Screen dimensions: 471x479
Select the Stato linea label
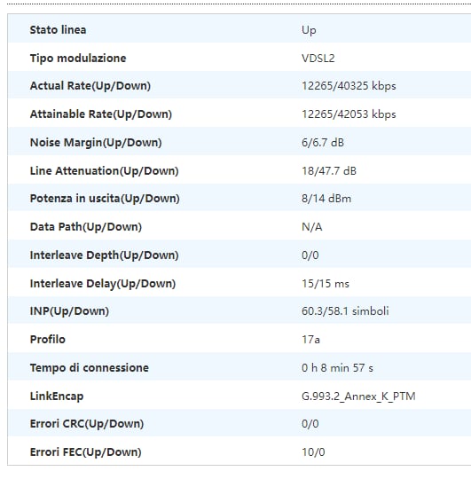[58, 30]
